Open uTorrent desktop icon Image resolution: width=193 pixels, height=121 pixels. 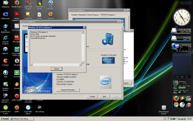click(17, 74)
